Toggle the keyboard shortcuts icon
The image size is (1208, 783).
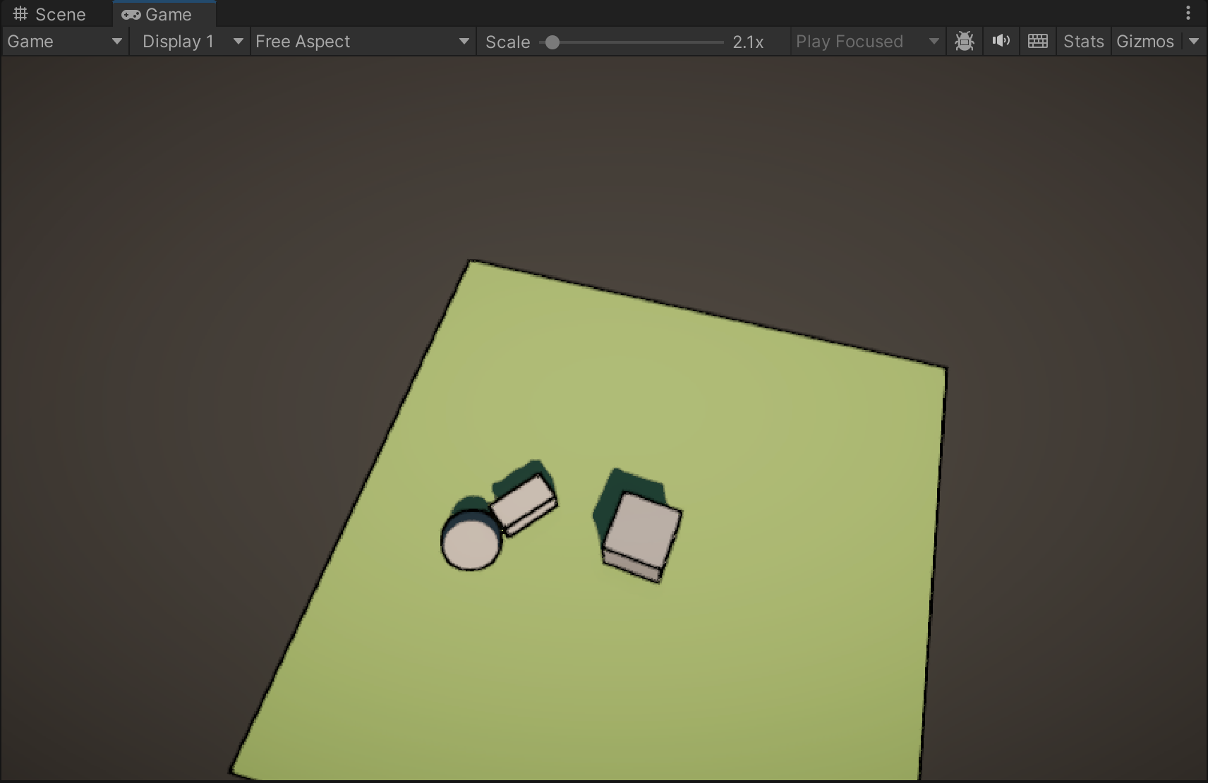(1037, 42)
